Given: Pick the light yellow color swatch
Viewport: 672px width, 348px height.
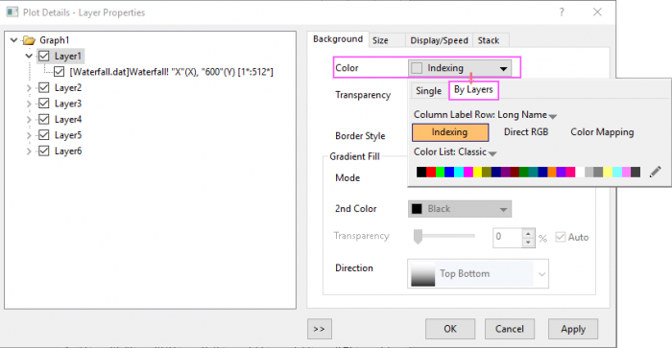Looking at the screenshot, I should [608, 172].
